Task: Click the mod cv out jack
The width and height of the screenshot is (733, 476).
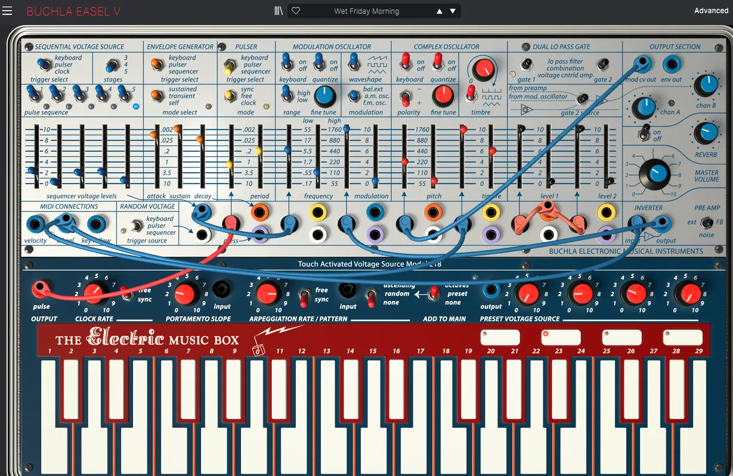Action: 641,63
